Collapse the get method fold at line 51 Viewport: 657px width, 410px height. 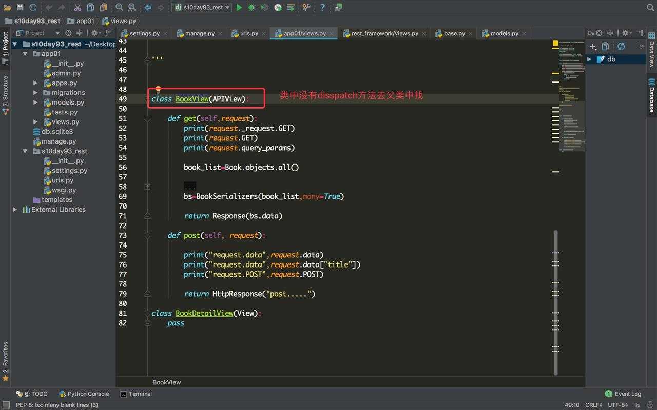click(147, 118)
